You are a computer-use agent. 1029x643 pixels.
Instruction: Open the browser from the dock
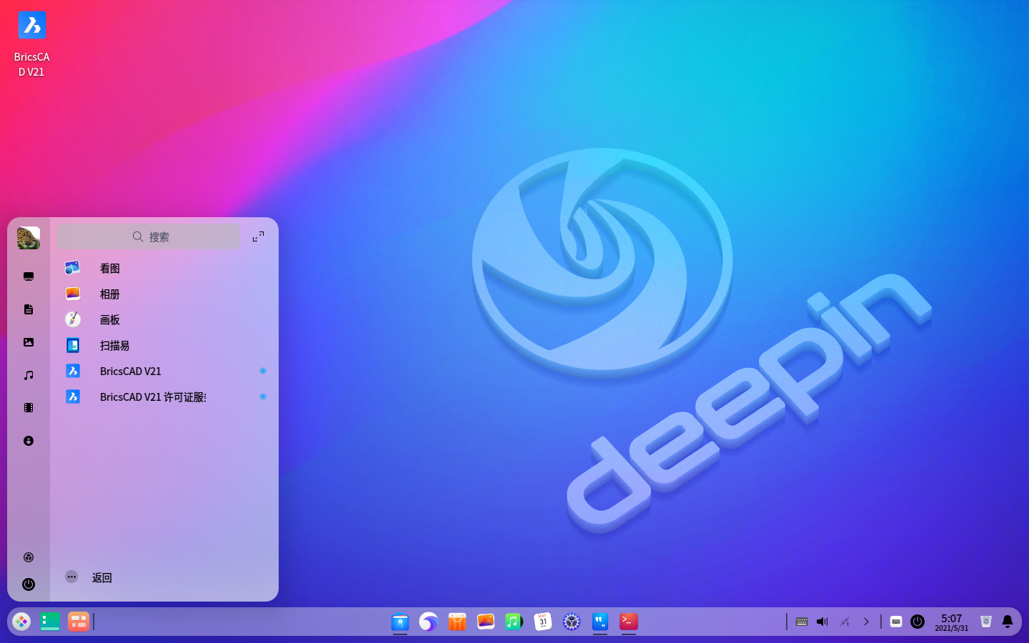(429, 622)
